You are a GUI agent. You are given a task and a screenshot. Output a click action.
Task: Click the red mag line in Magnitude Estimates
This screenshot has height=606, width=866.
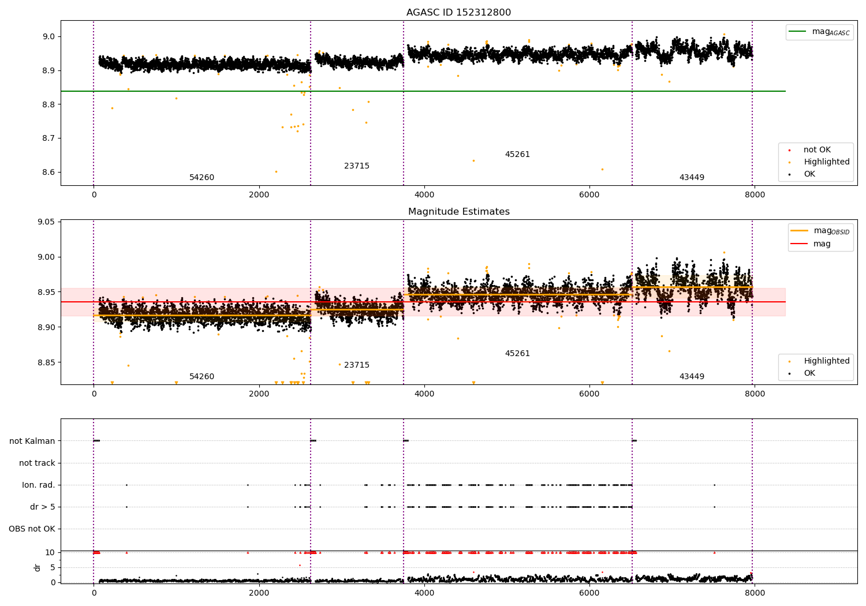click(x=423, y=302)
